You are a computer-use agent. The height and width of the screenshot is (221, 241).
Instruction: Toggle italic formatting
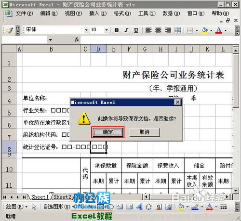[126, 30]
